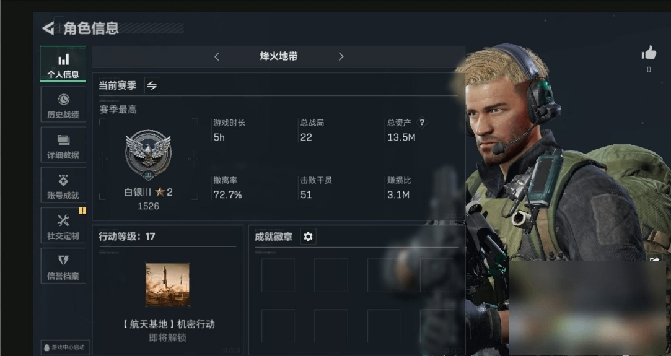
Task: Open the 游戏中心启动 button
Action: [64, 347]
